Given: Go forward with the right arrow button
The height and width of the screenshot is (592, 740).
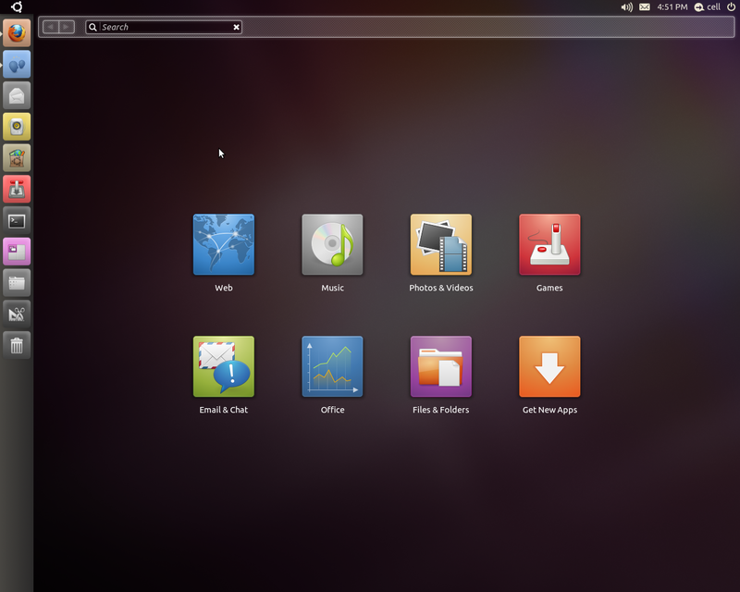Looking at the screenshot, I should point(67,27).
